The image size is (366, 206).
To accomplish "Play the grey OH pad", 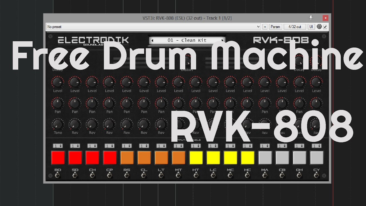I will 299,158.
